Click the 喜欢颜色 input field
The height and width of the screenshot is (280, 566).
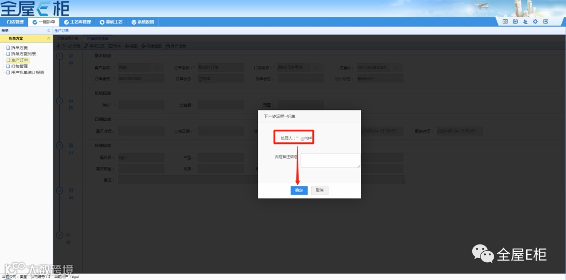(141, 169)
